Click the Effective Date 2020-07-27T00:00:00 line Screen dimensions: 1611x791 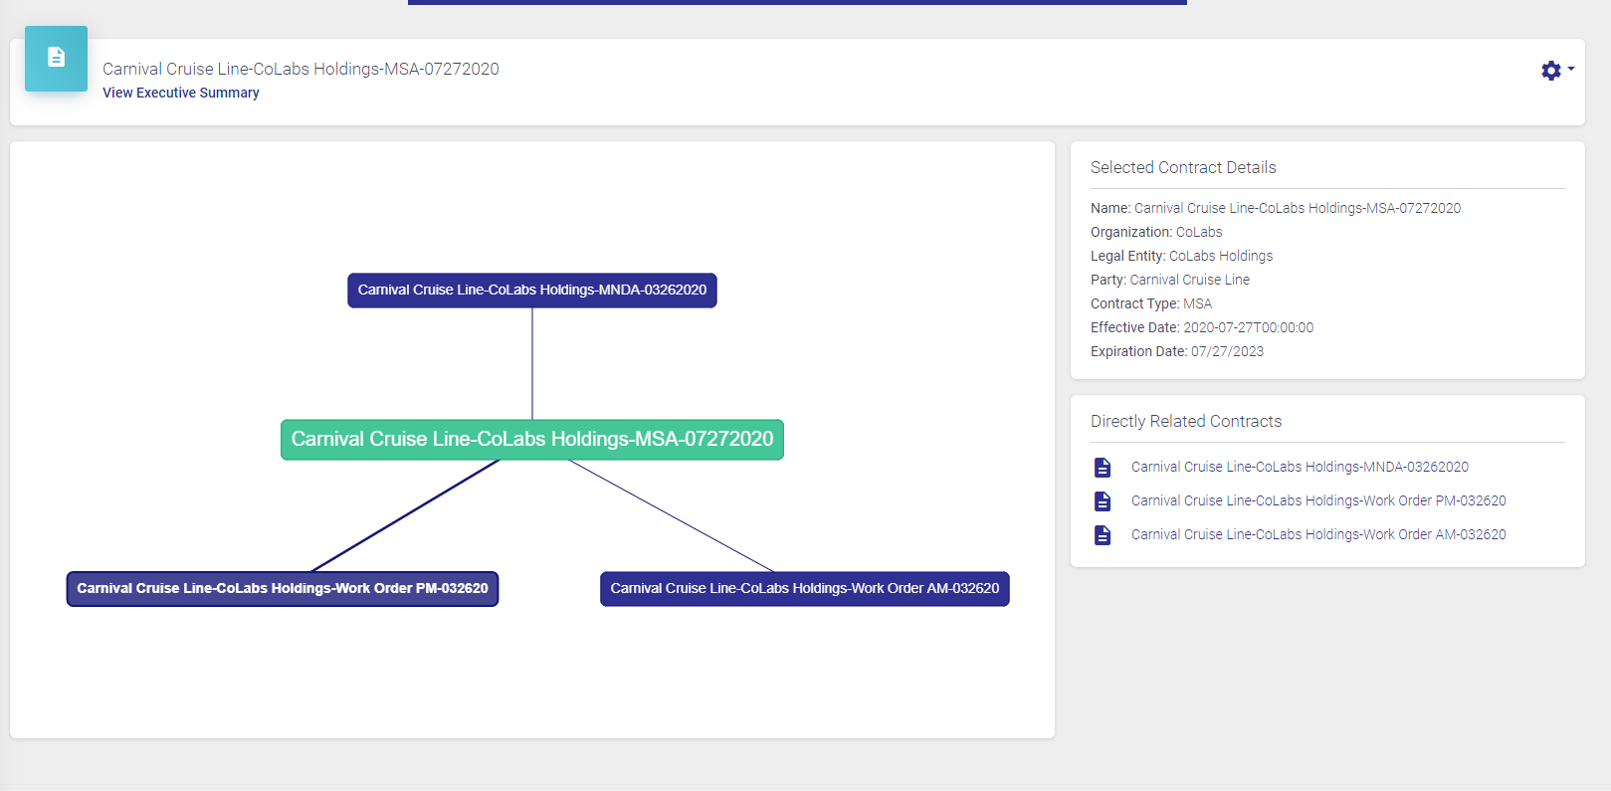click(1202, 327)
